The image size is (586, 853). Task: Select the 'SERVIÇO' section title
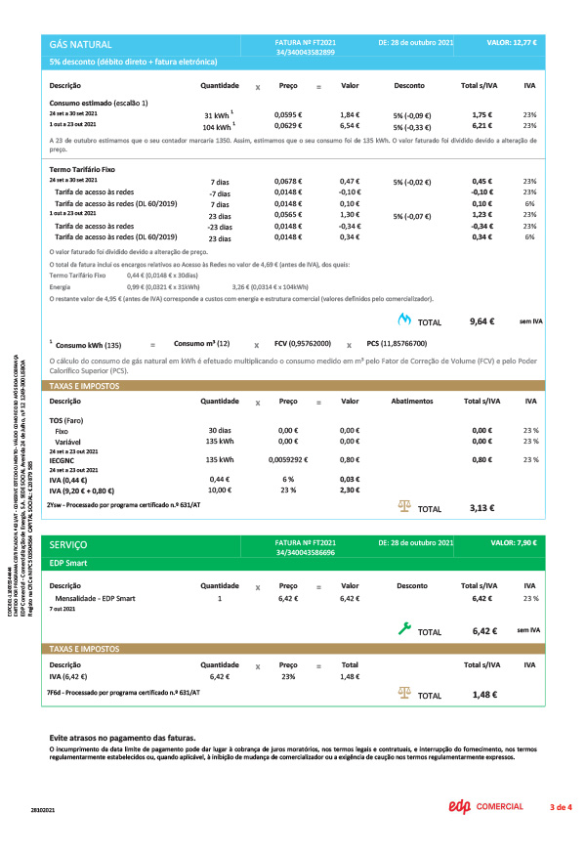[68, 544]
